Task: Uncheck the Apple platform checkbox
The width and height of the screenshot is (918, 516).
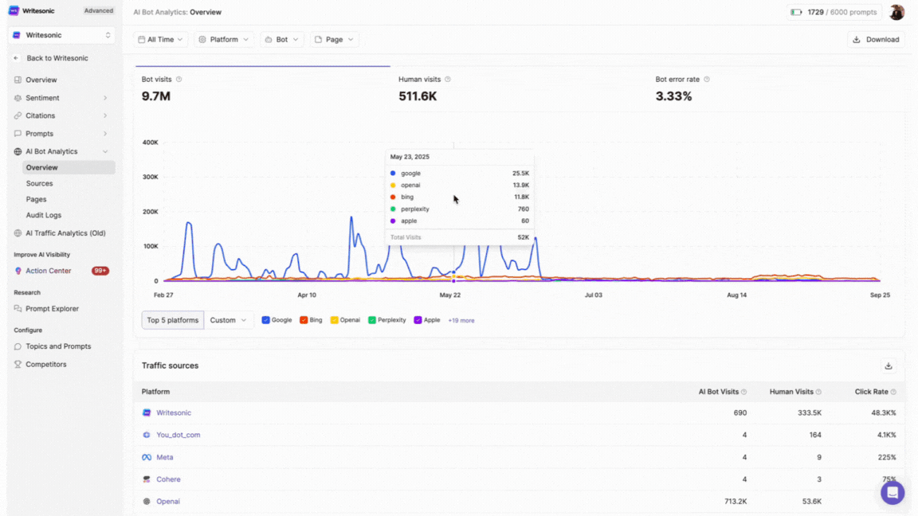Action: point(418,320)
